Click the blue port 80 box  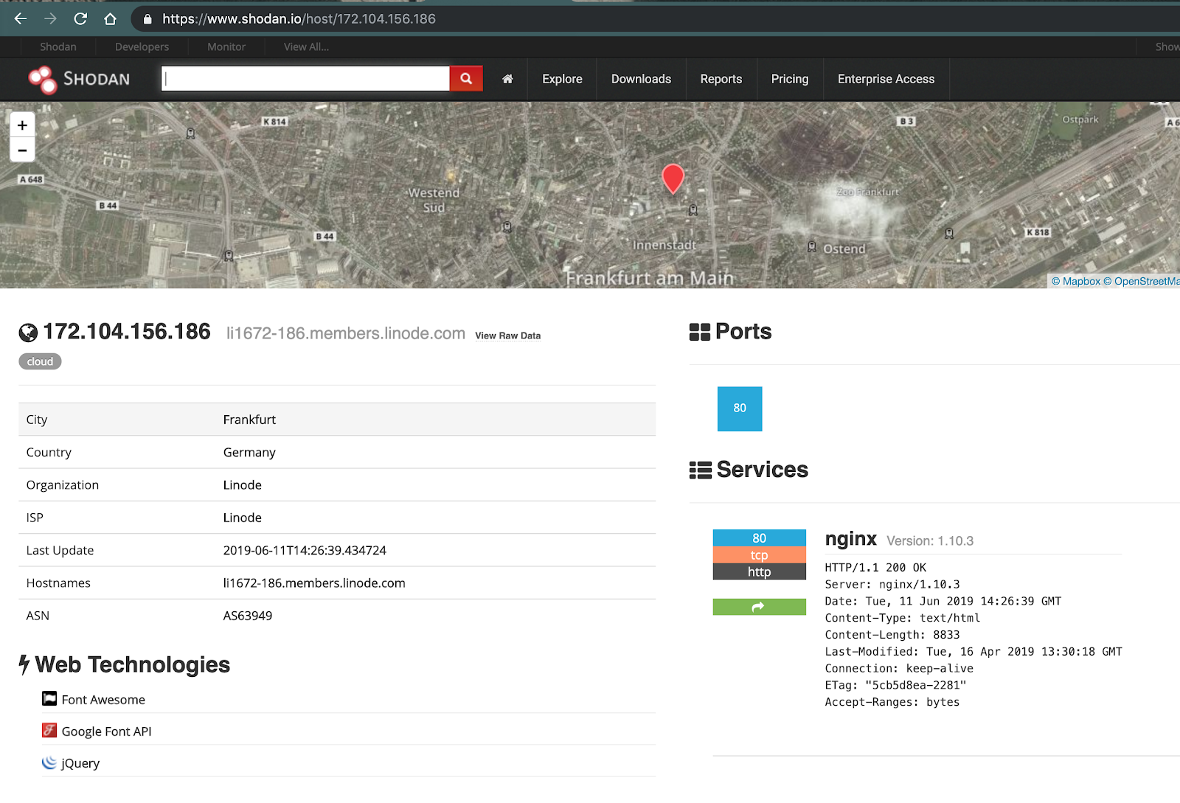tap(740, 409)
